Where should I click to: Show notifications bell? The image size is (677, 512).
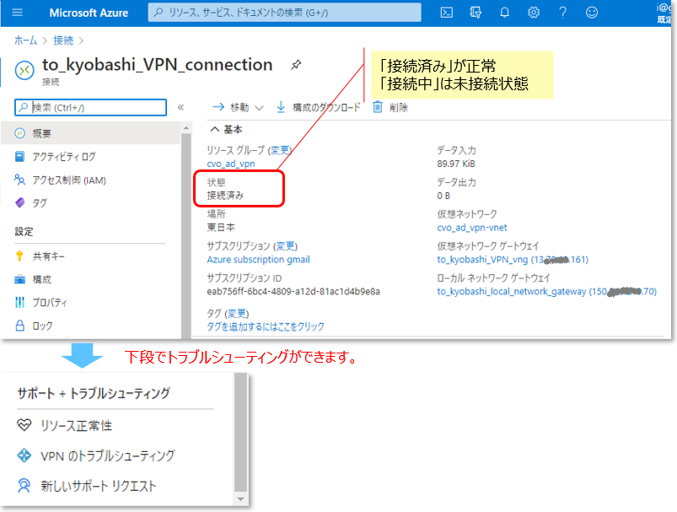click(504, 13)
